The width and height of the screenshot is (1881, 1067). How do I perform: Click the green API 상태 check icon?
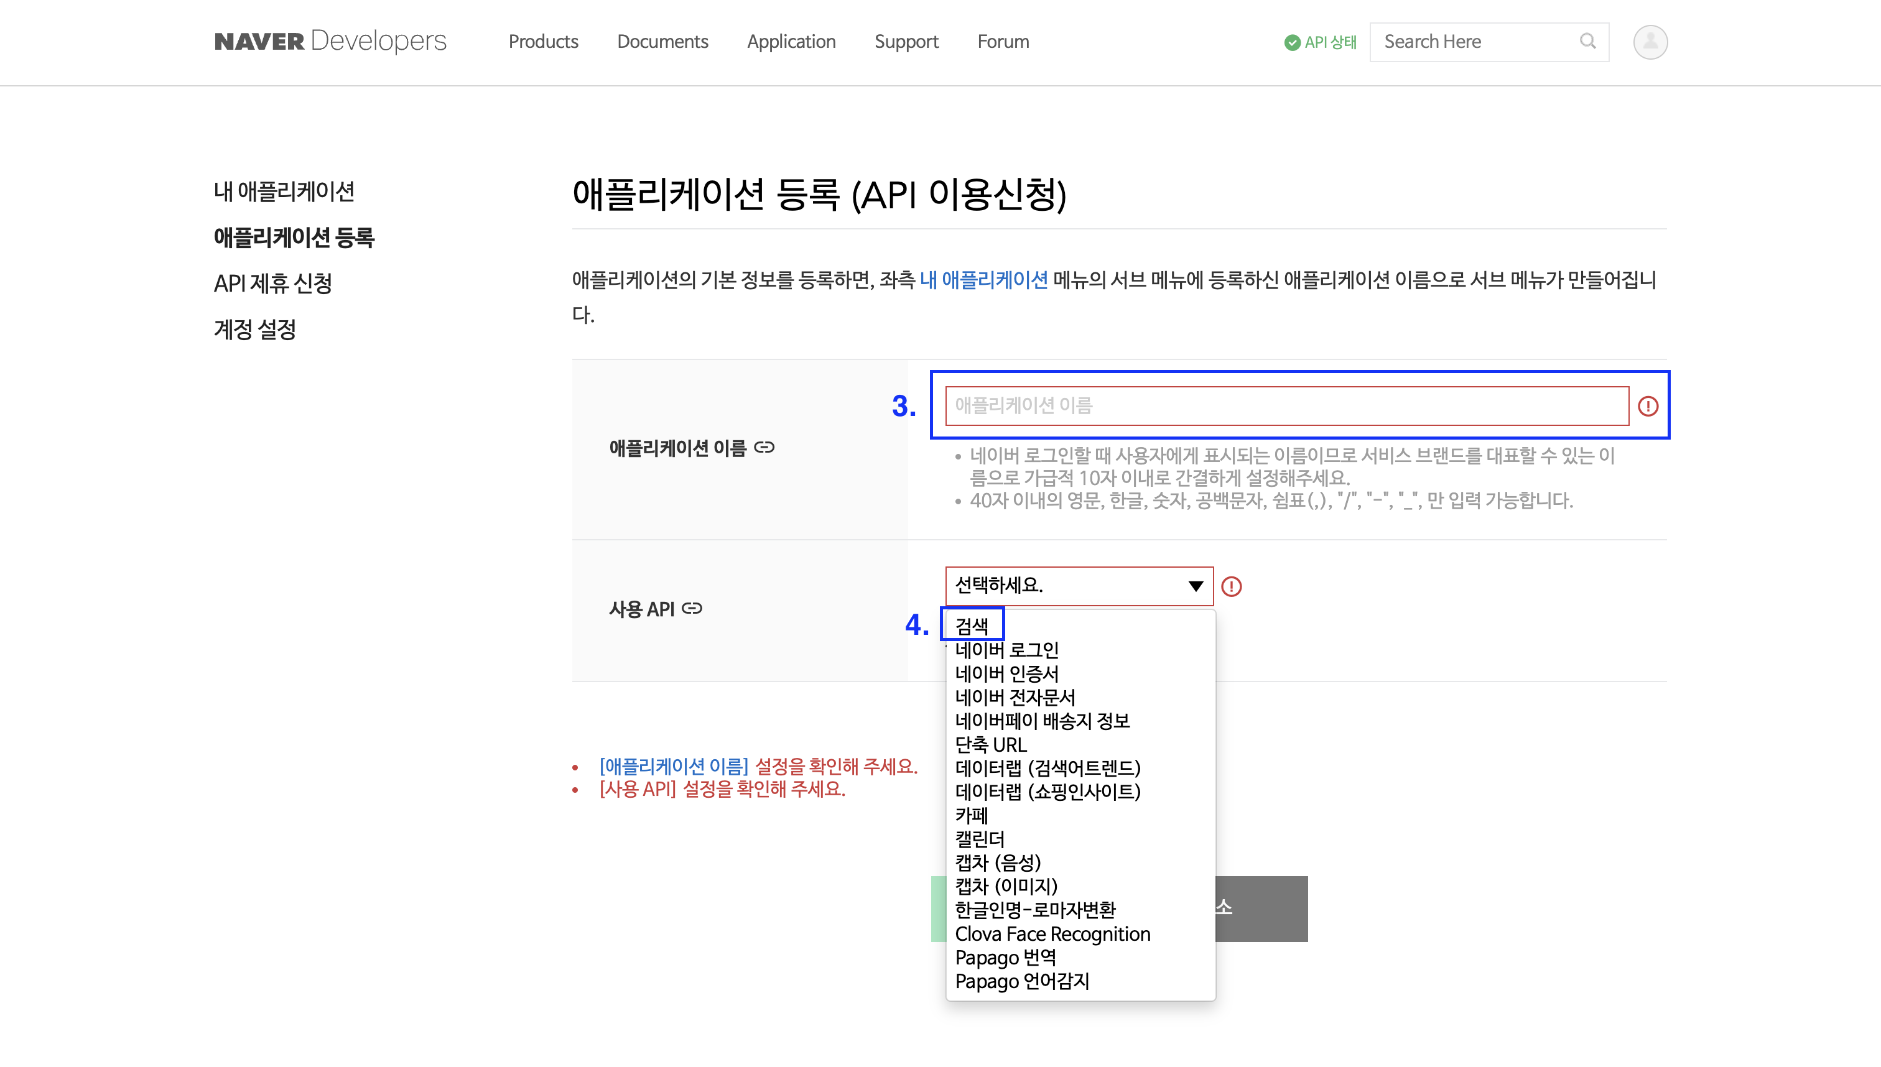point(1291,42)
